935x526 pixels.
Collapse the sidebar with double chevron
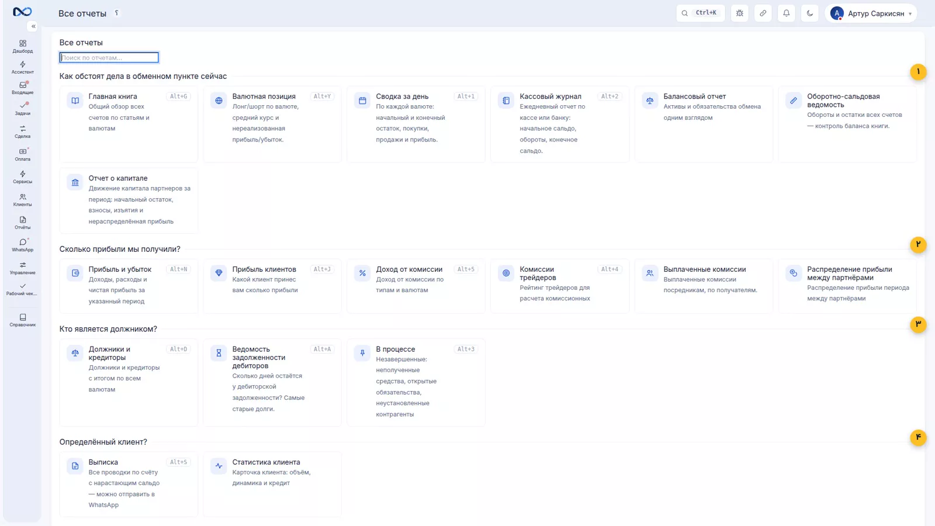[33, 26]
